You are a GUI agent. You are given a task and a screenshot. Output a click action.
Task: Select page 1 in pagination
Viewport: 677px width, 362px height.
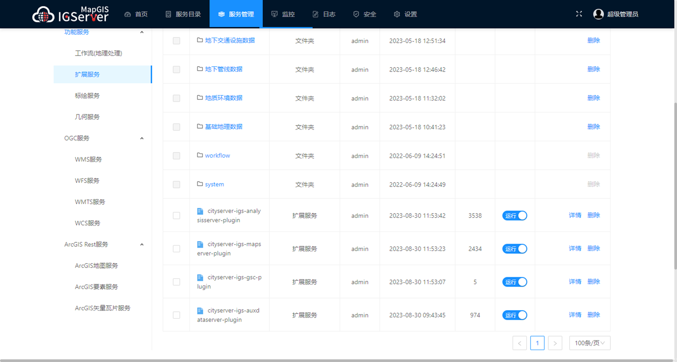[537, 343]
